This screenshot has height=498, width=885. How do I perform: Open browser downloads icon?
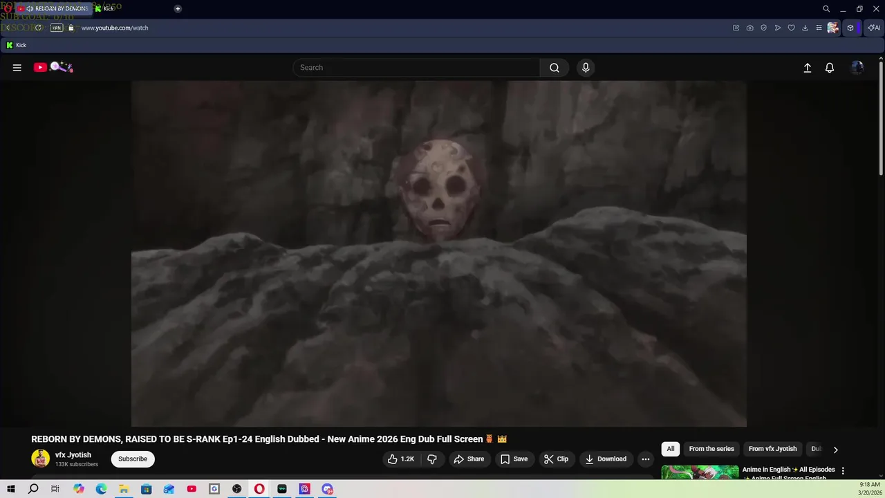click(x=805, y=28)
